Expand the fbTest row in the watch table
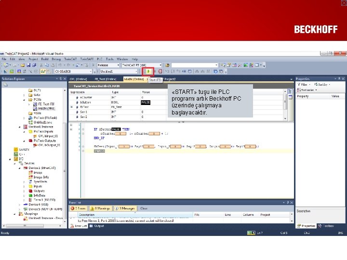Viewport: 347px width, 260px height. click(71, 107)
